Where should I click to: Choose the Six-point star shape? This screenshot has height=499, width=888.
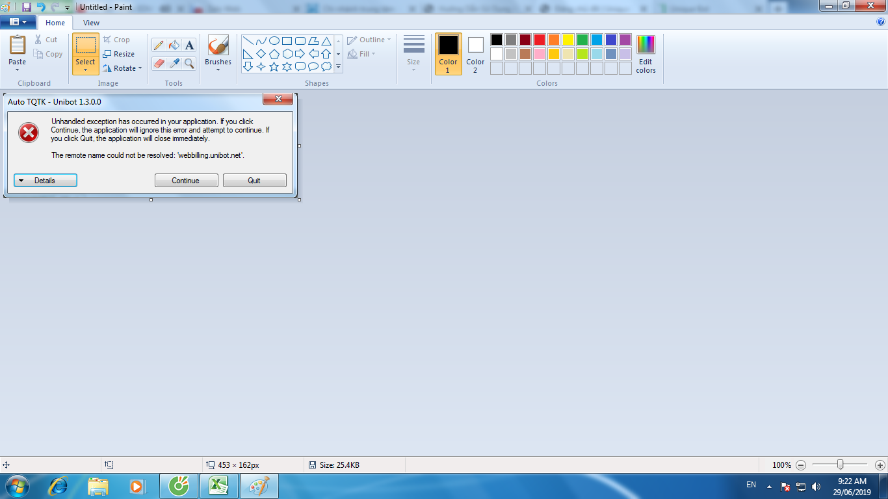pyautogui.click(x=287, y=66)
